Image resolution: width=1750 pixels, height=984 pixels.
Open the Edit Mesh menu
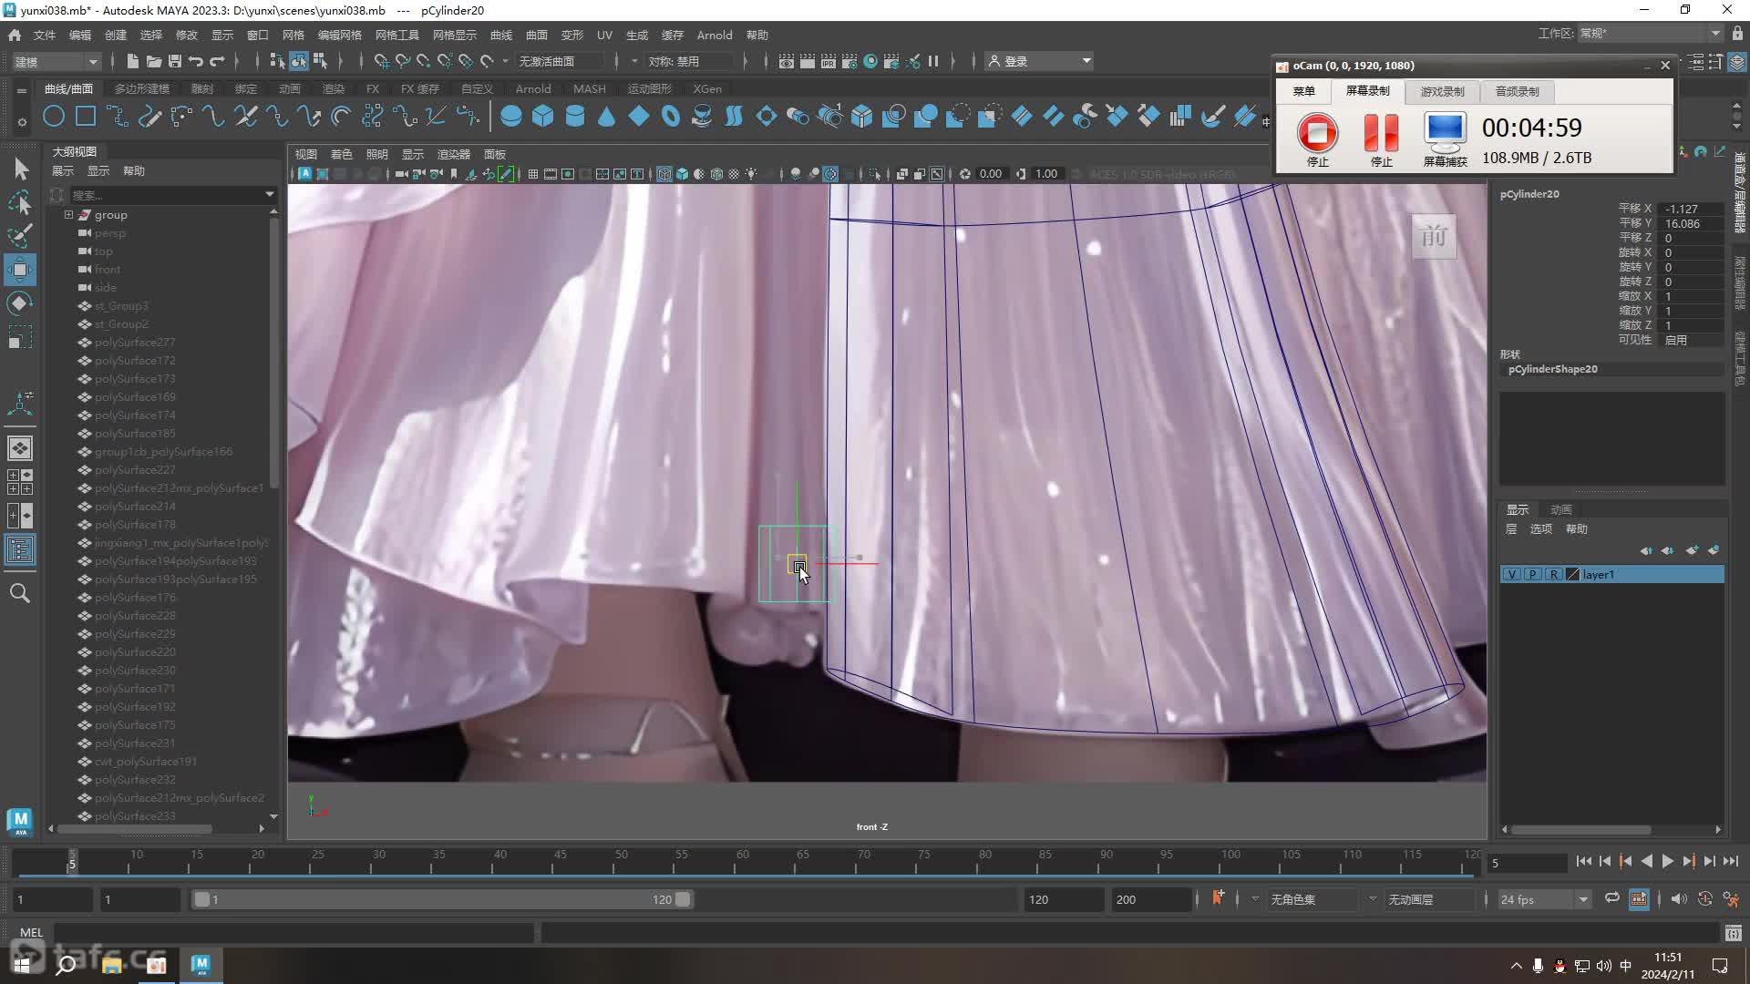coord(339,35)
